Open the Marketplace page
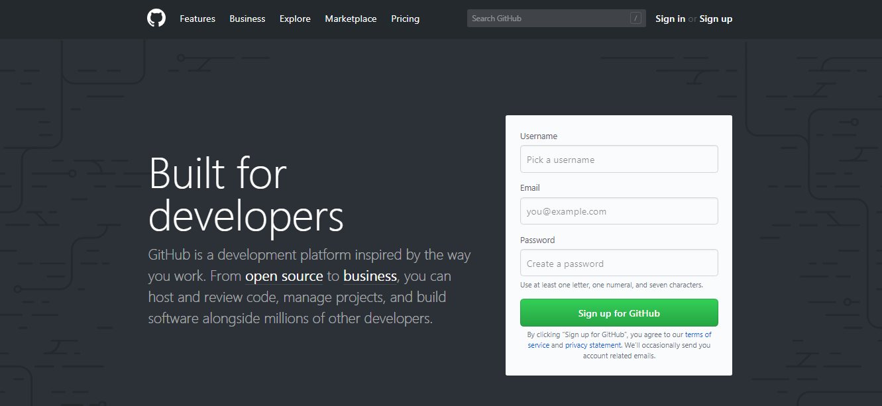Image resolution: width=882 pixels, height=406 pixels. (351, 19)
